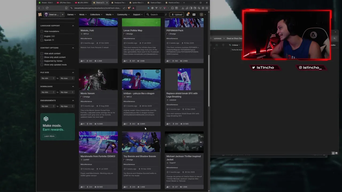342x192 pixels.
Task: Open File Size No max dropdown
Action: click(x=67, y=78)
